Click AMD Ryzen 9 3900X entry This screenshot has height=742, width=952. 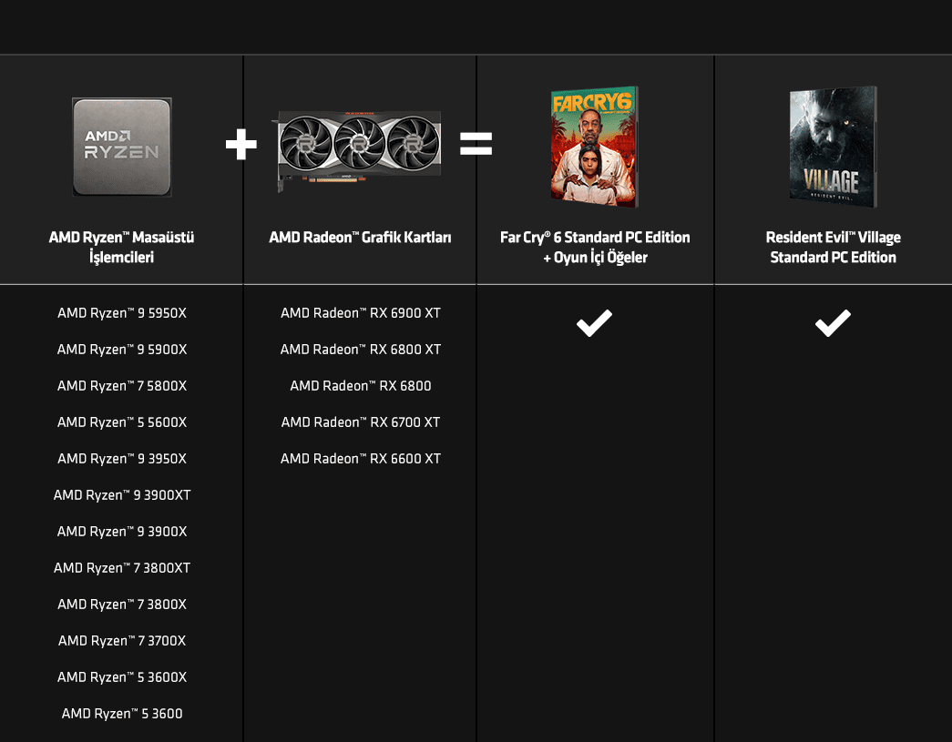[x=122, y=532]
